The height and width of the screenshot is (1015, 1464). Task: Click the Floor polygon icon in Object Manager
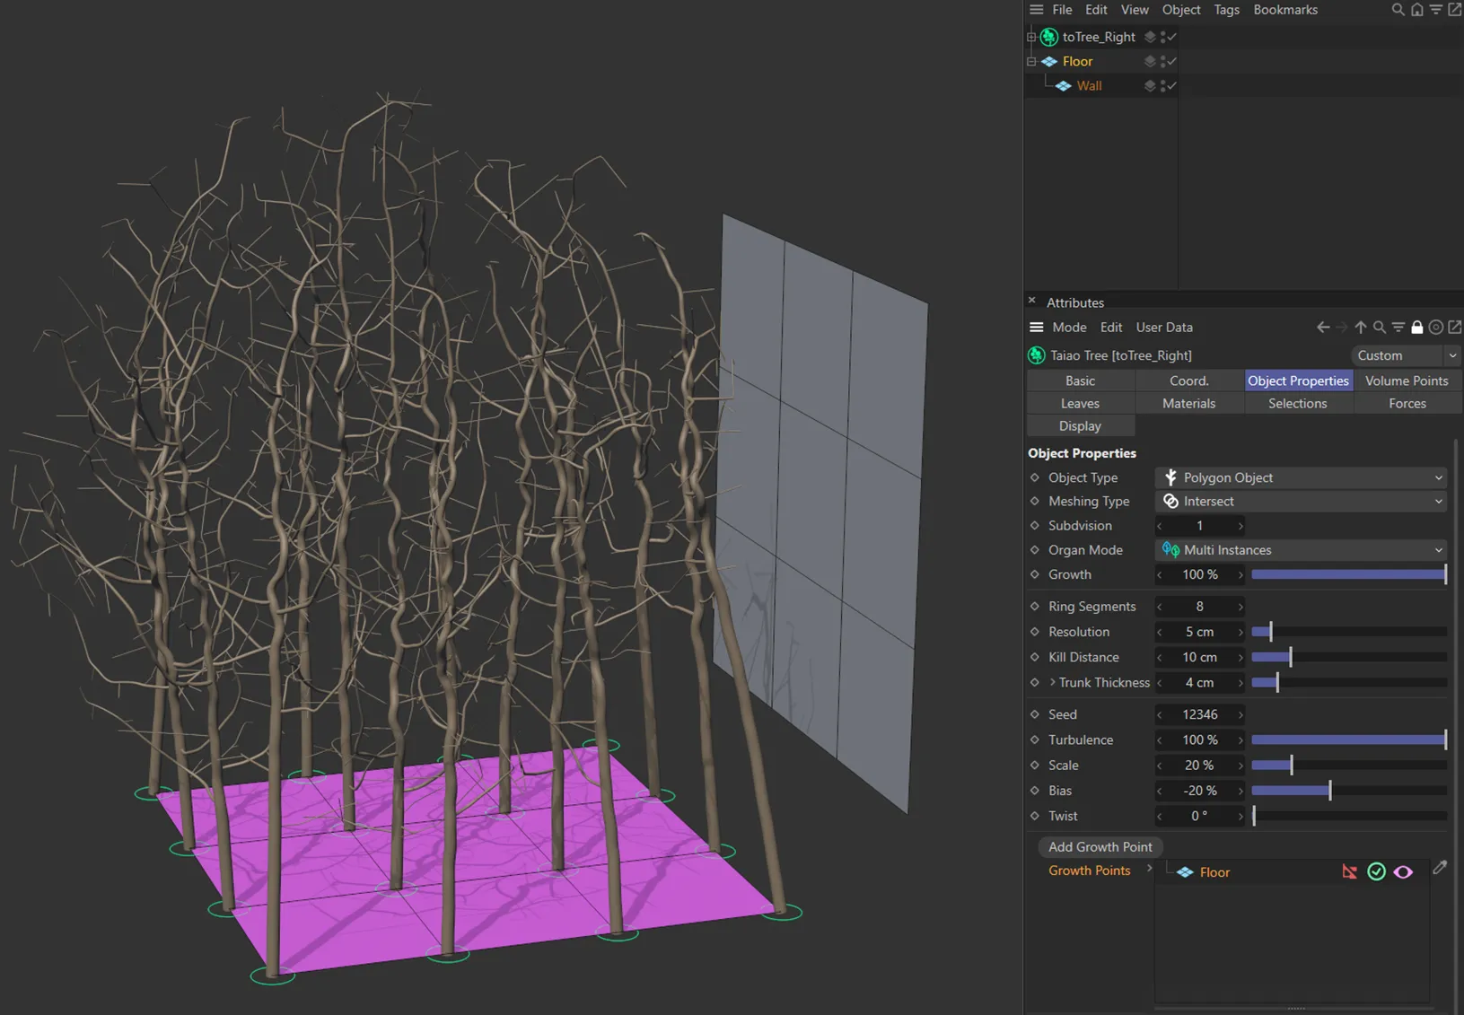coord(1050,61)
